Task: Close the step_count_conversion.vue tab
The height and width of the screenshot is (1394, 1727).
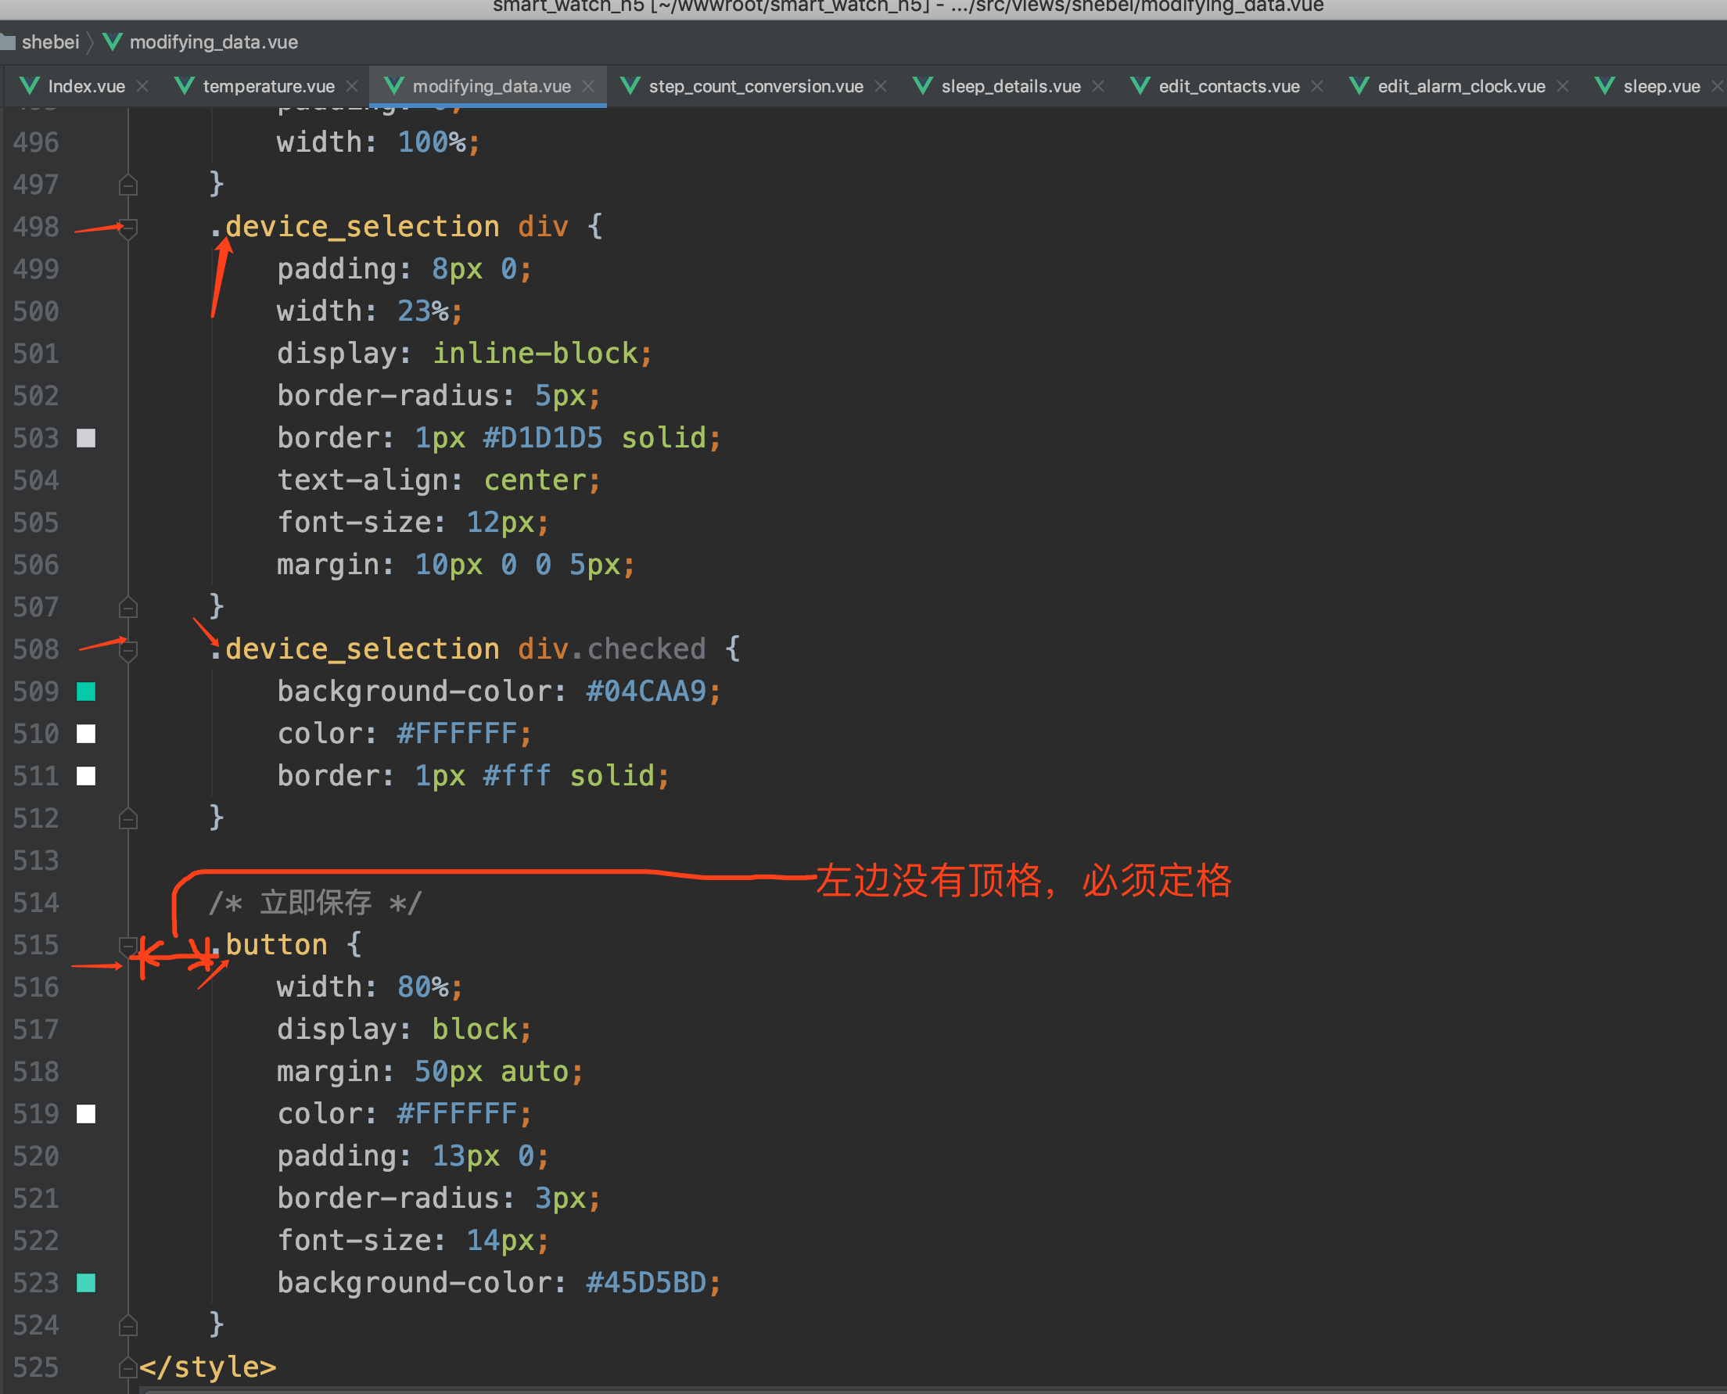Action: click(x=881, y=86)
